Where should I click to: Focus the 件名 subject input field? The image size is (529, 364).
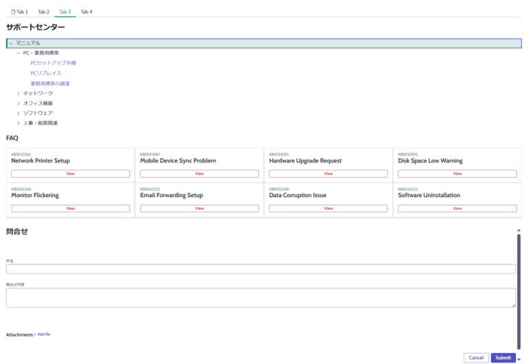tap(261, 269)
